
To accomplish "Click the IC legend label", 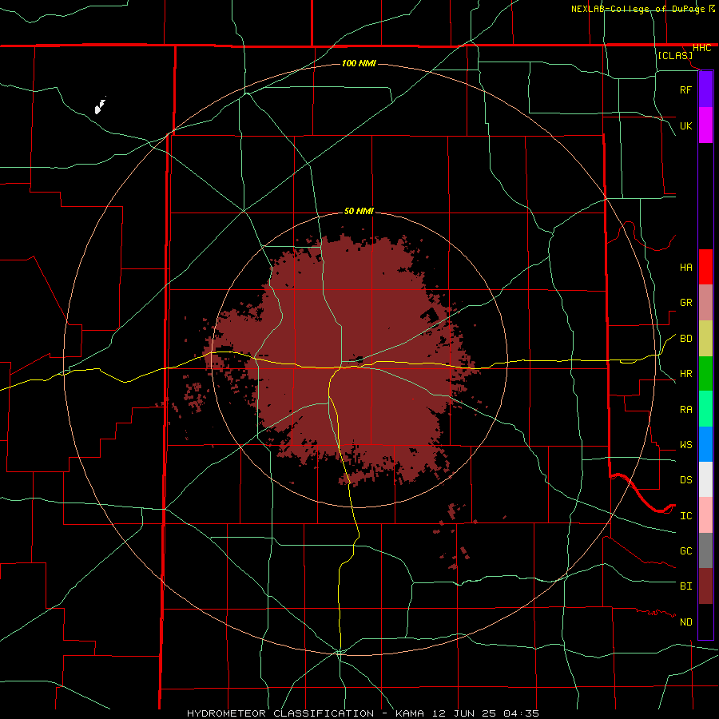I will 685,516.
